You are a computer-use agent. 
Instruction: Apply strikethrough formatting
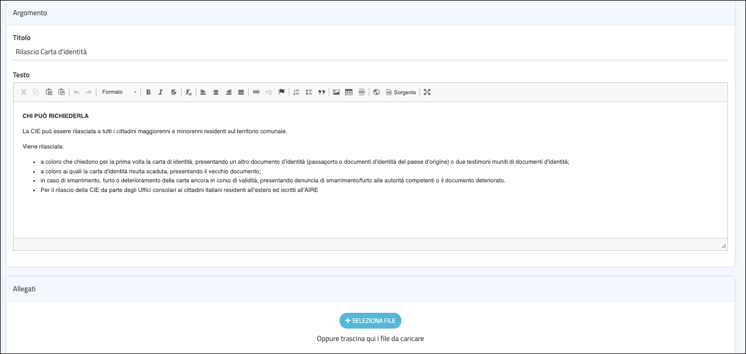click(x=173, y=92)
